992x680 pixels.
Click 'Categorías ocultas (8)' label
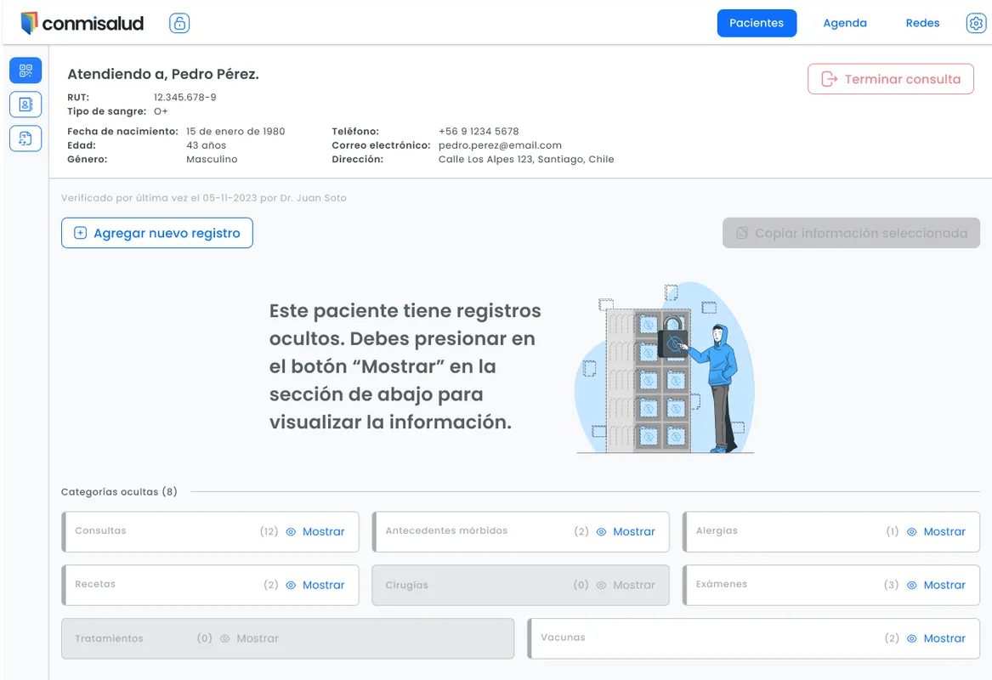tap(119, 491)
